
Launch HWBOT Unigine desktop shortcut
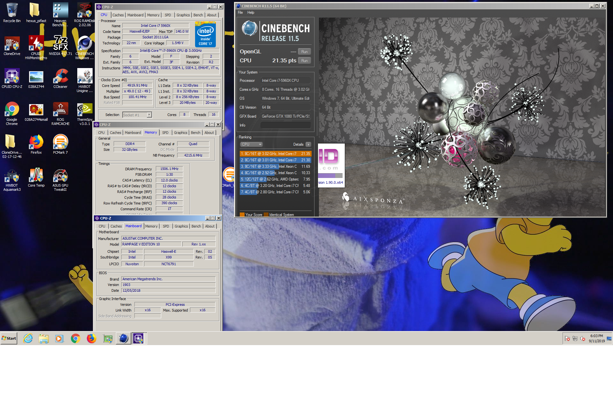(85, 80)
